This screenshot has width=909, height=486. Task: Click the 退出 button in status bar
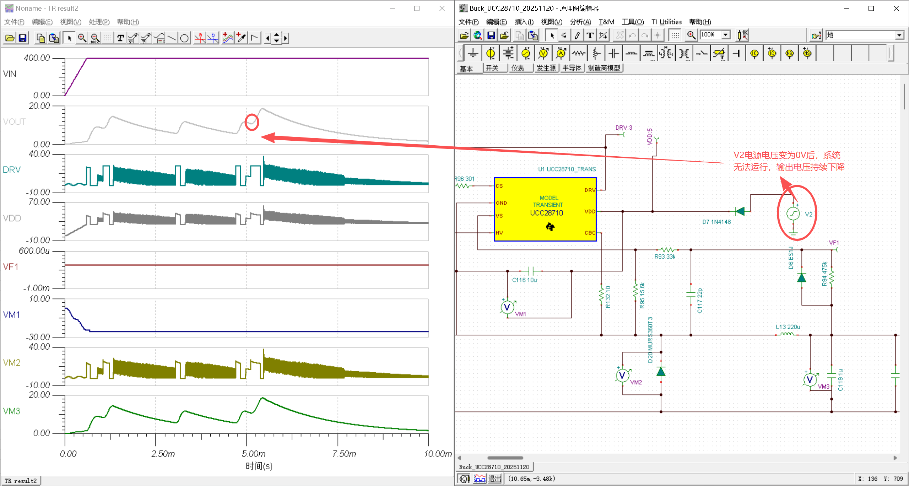[494, 479]
